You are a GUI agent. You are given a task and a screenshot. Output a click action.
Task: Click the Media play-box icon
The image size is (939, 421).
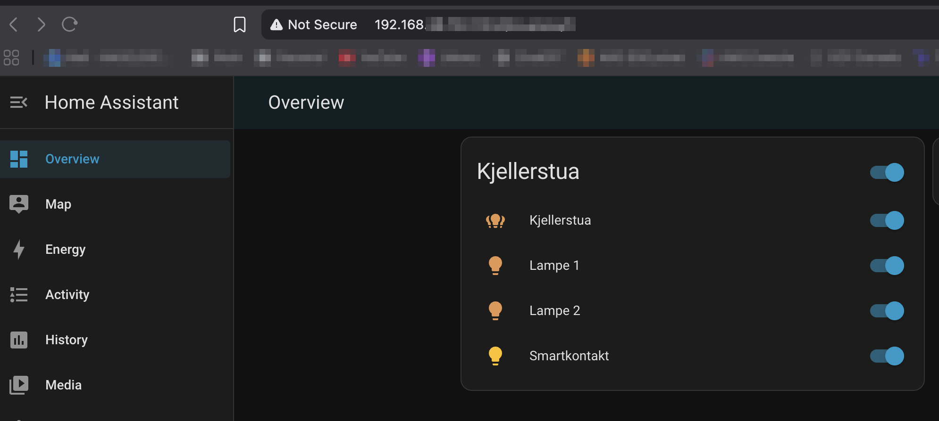pyautogui.click(x=19, y=385)
